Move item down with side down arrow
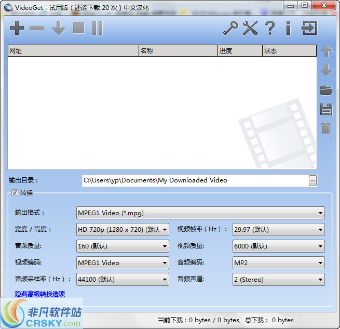Screen dimensions: 340x329 [326, 70]
